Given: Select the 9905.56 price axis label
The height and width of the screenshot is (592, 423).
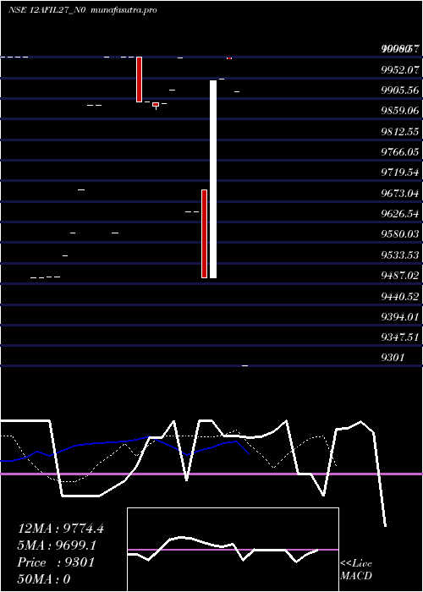Looking at the screenshot, I should 400,90.
